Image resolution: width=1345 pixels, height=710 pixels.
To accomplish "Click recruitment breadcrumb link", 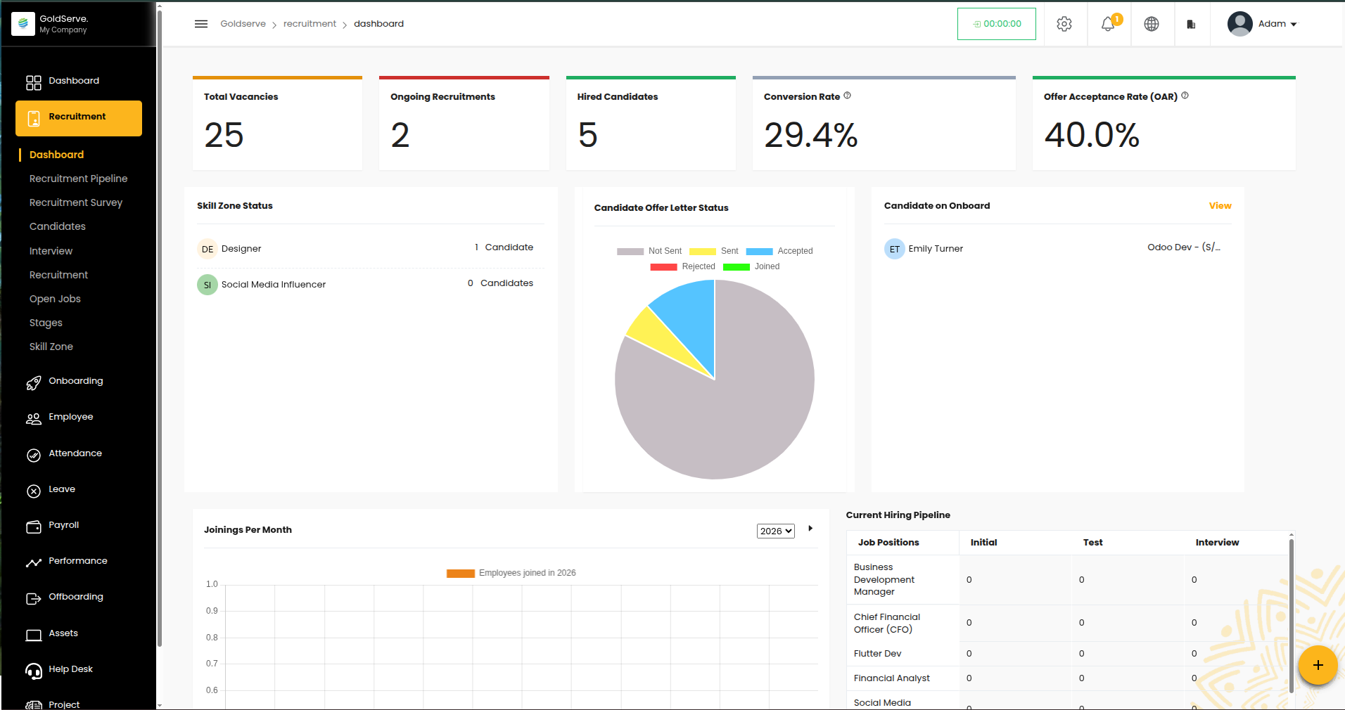I will click(310, 24).
